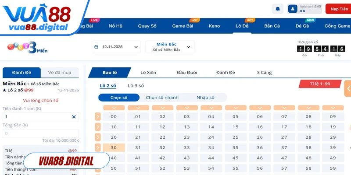Click the orange arrow beside row 10
Screen dimensions: 351x175
[98, 127]
